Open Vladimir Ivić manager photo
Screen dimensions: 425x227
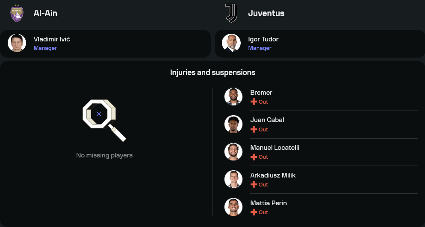coord(17,43)
